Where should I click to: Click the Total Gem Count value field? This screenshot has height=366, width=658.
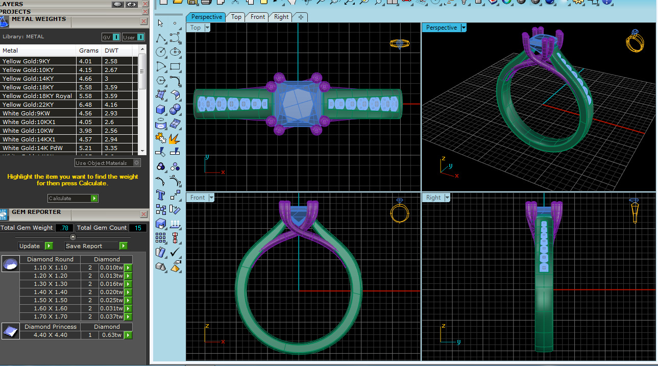138,228
